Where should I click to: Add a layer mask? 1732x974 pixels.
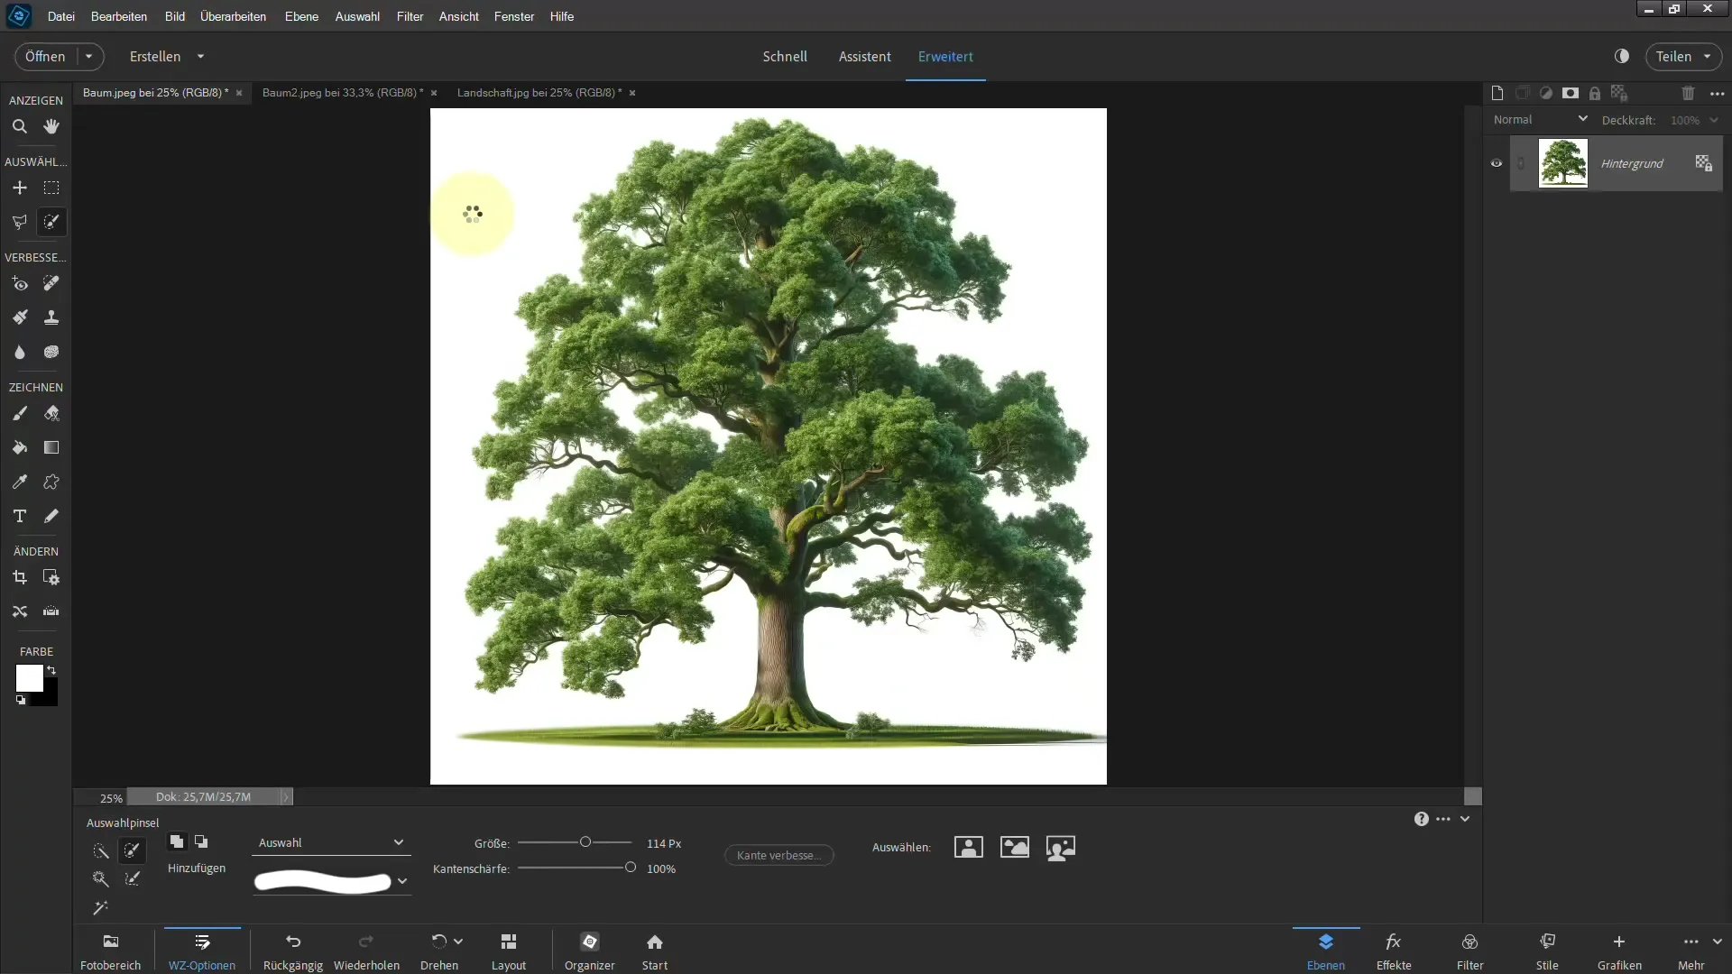point(1571,93)
